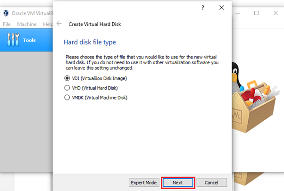Select the Tools wrench icon

tap(13, 40)
